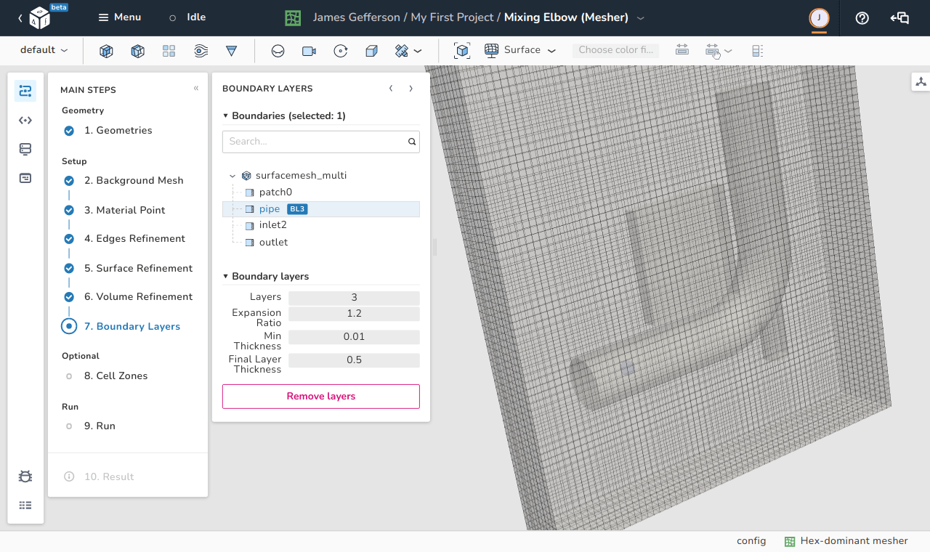
Task: Click the bug report sidebar icon
Action: click(x=25, y=476)
